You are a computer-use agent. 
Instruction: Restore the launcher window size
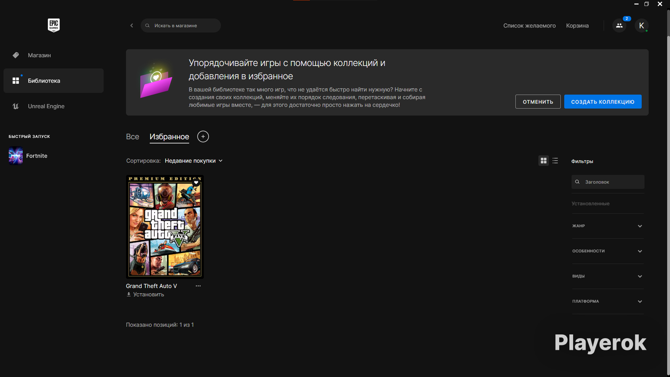tap(647, 4)
